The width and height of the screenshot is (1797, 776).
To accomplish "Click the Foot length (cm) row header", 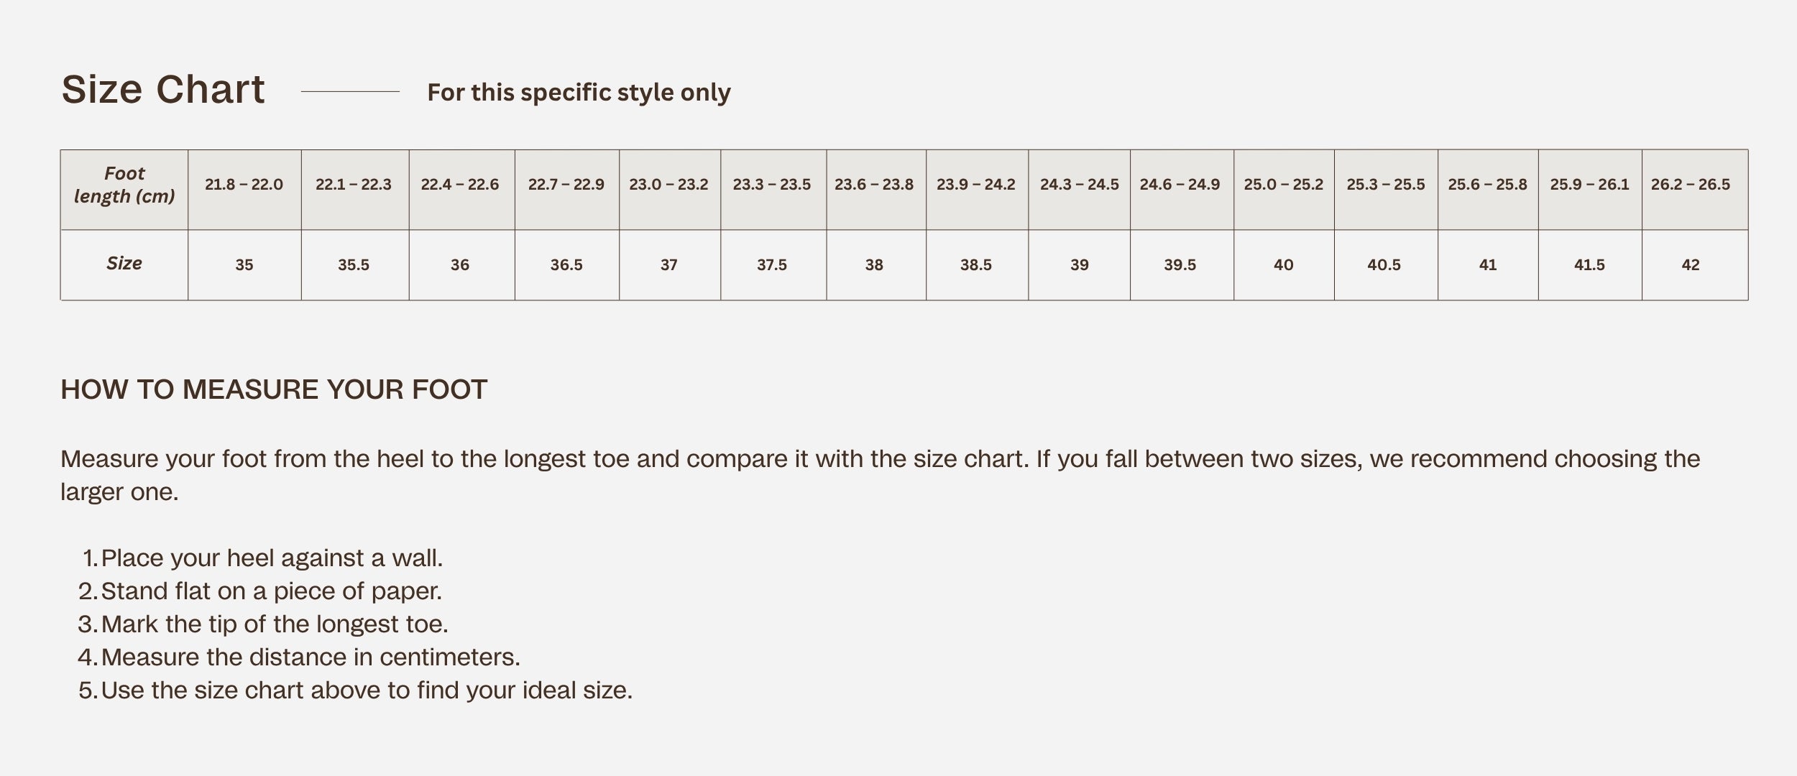I will [124, 185].
